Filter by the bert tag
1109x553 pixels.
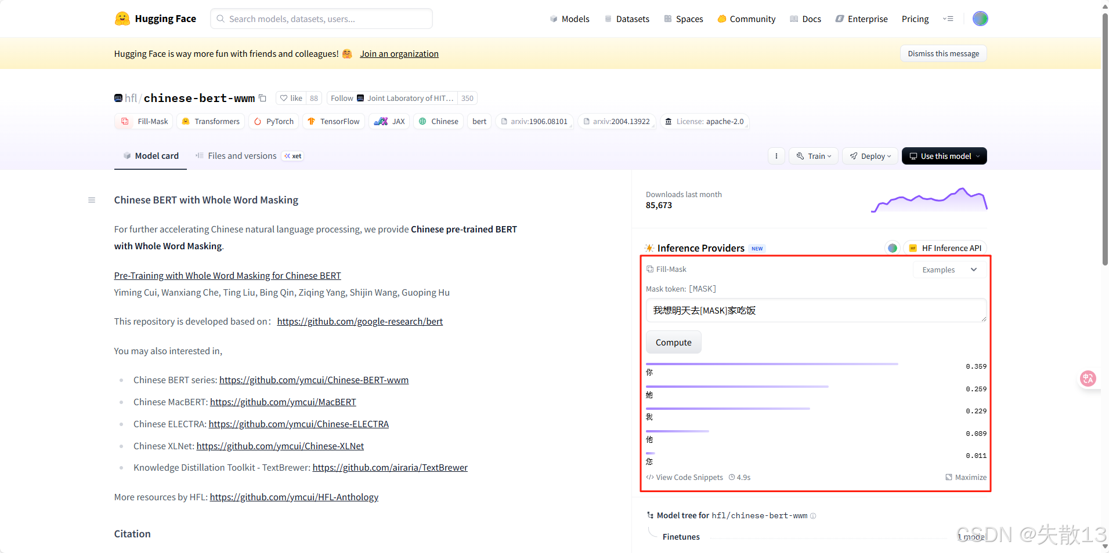tap(479, 121)
